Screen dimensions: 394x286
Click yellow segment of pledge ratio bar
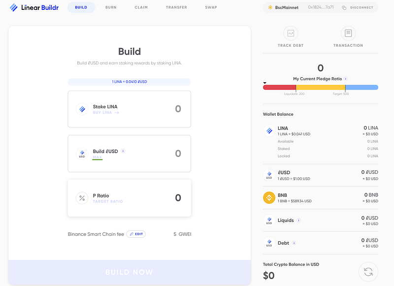[321, 88]
